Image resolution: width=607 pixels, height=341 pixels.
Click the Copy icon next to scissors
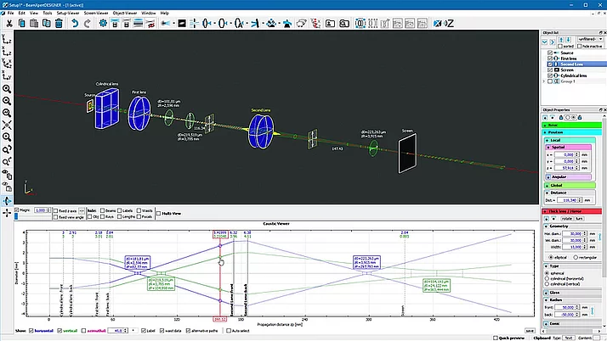23,22
